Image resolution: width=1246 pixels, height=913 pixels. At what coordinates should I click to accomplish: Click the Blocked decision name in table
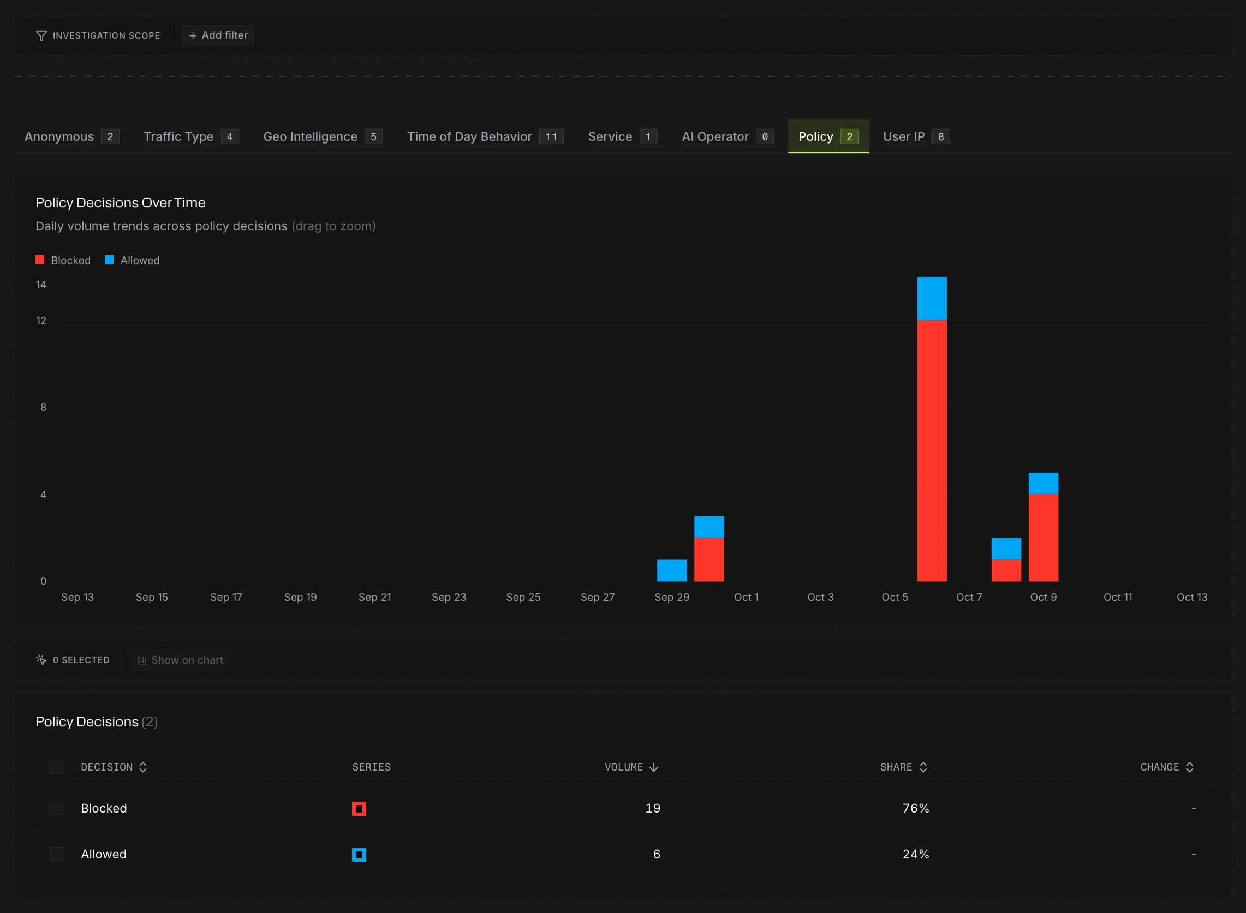[x=104, y=808]
